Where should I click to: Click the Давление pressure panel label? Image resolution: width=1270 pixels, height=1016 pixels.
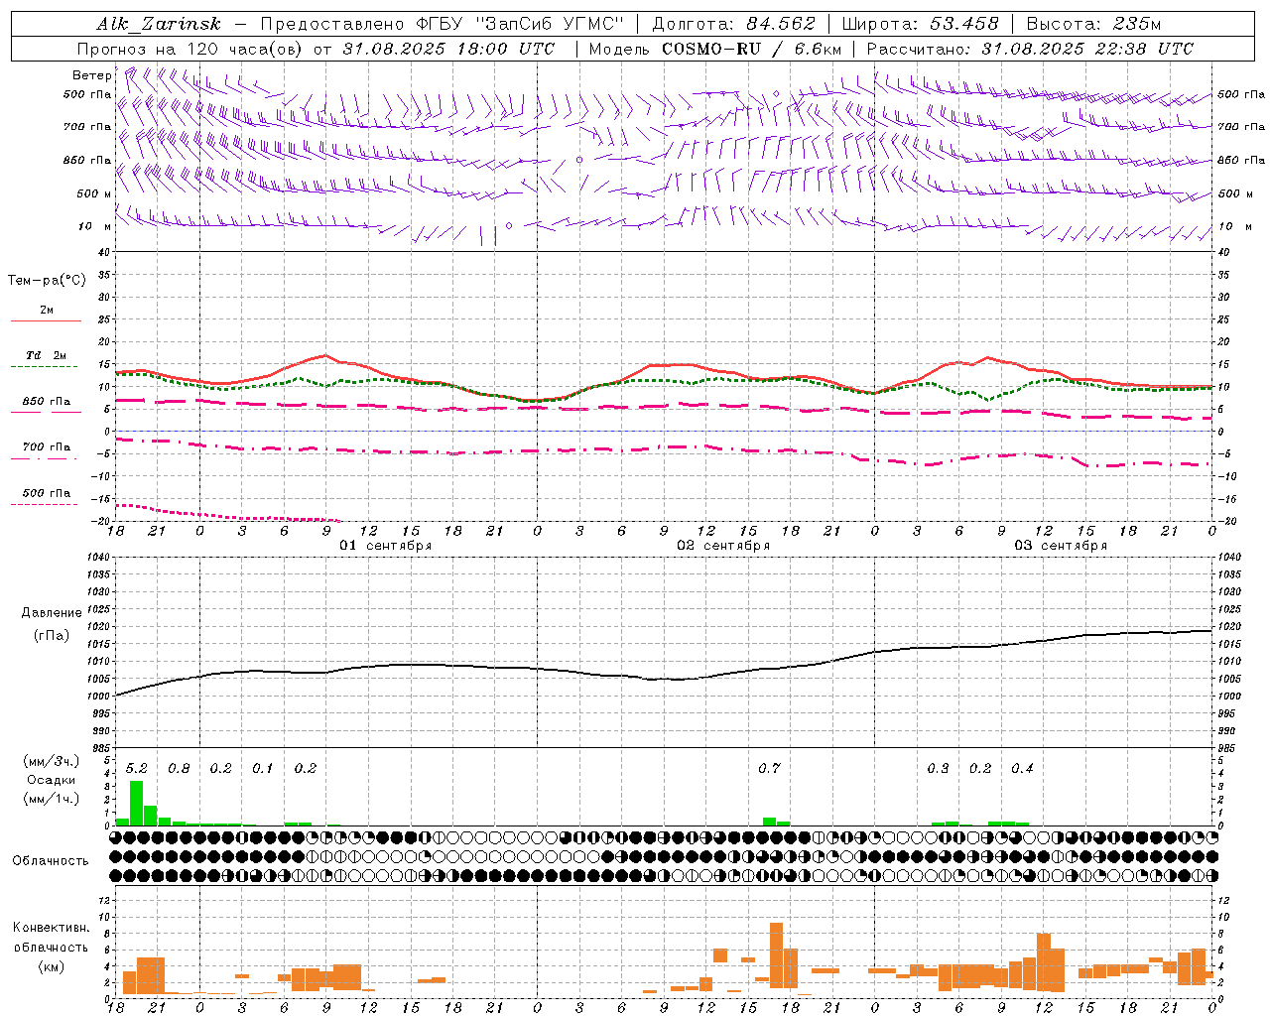52,613
